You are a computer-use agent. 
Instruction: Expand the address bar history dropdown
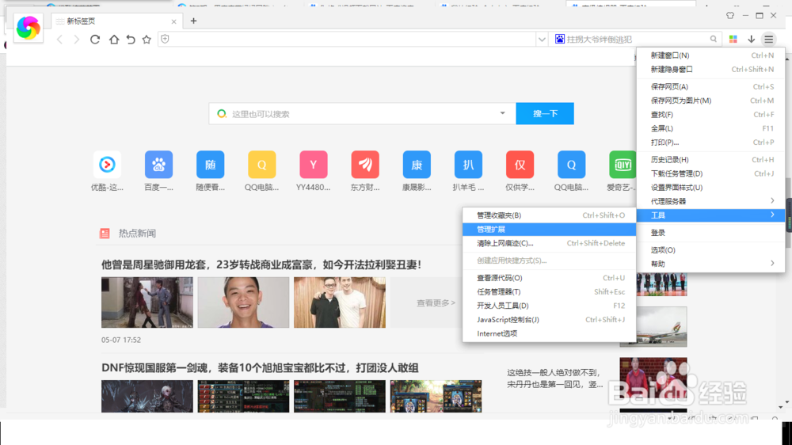[542, 40]
